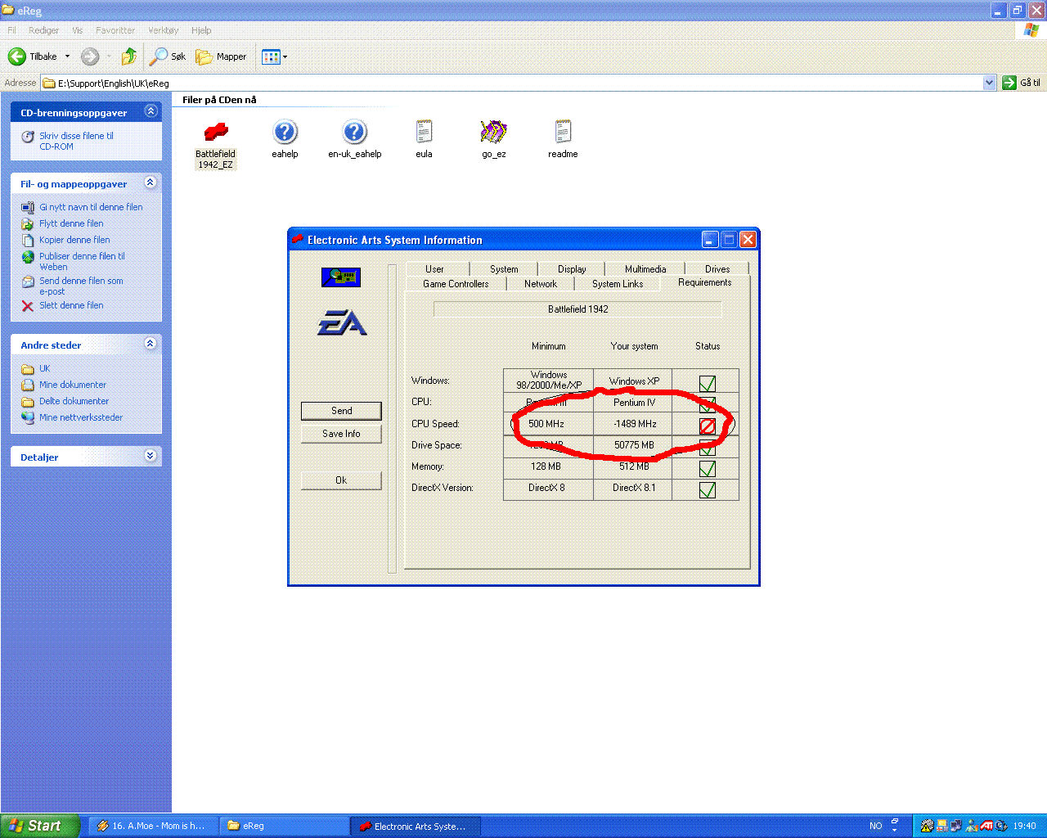Open the Verktøy menu
Viewport: 1047px width, 838px height.
pos(163,30)
